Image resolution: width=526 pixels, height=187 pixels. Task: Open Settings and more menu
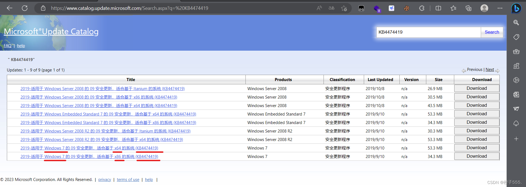click(500, 8)
